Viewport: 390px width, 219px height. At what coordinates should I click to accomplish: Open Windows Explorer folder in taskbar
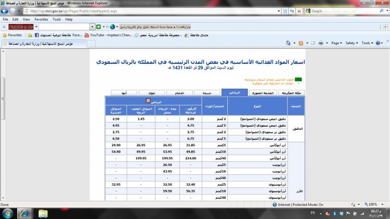pyautogui.click(x=44, y=213)
